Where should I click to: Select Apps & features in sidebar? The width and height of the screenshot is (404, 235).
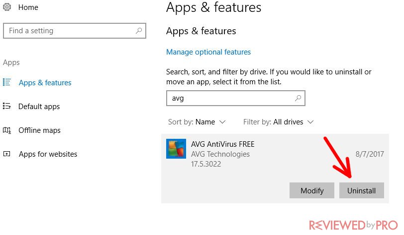pos(45,83)
